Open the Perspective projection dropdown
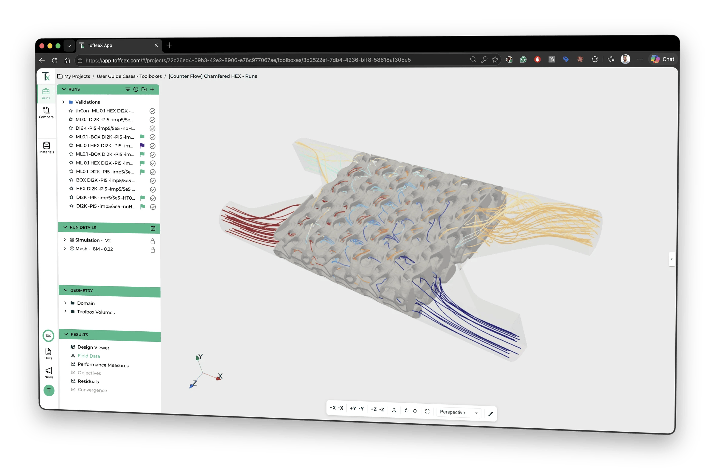Image resolution: width=715 pixels, height=470 pixels. (459, 413)
